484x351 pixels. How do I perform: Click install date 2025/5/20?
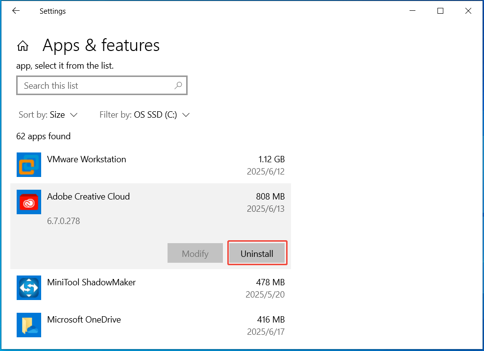point(265,295)
